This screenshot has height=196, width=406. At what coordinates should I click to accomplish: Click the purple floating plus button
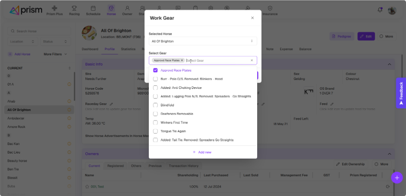[396, 177]
